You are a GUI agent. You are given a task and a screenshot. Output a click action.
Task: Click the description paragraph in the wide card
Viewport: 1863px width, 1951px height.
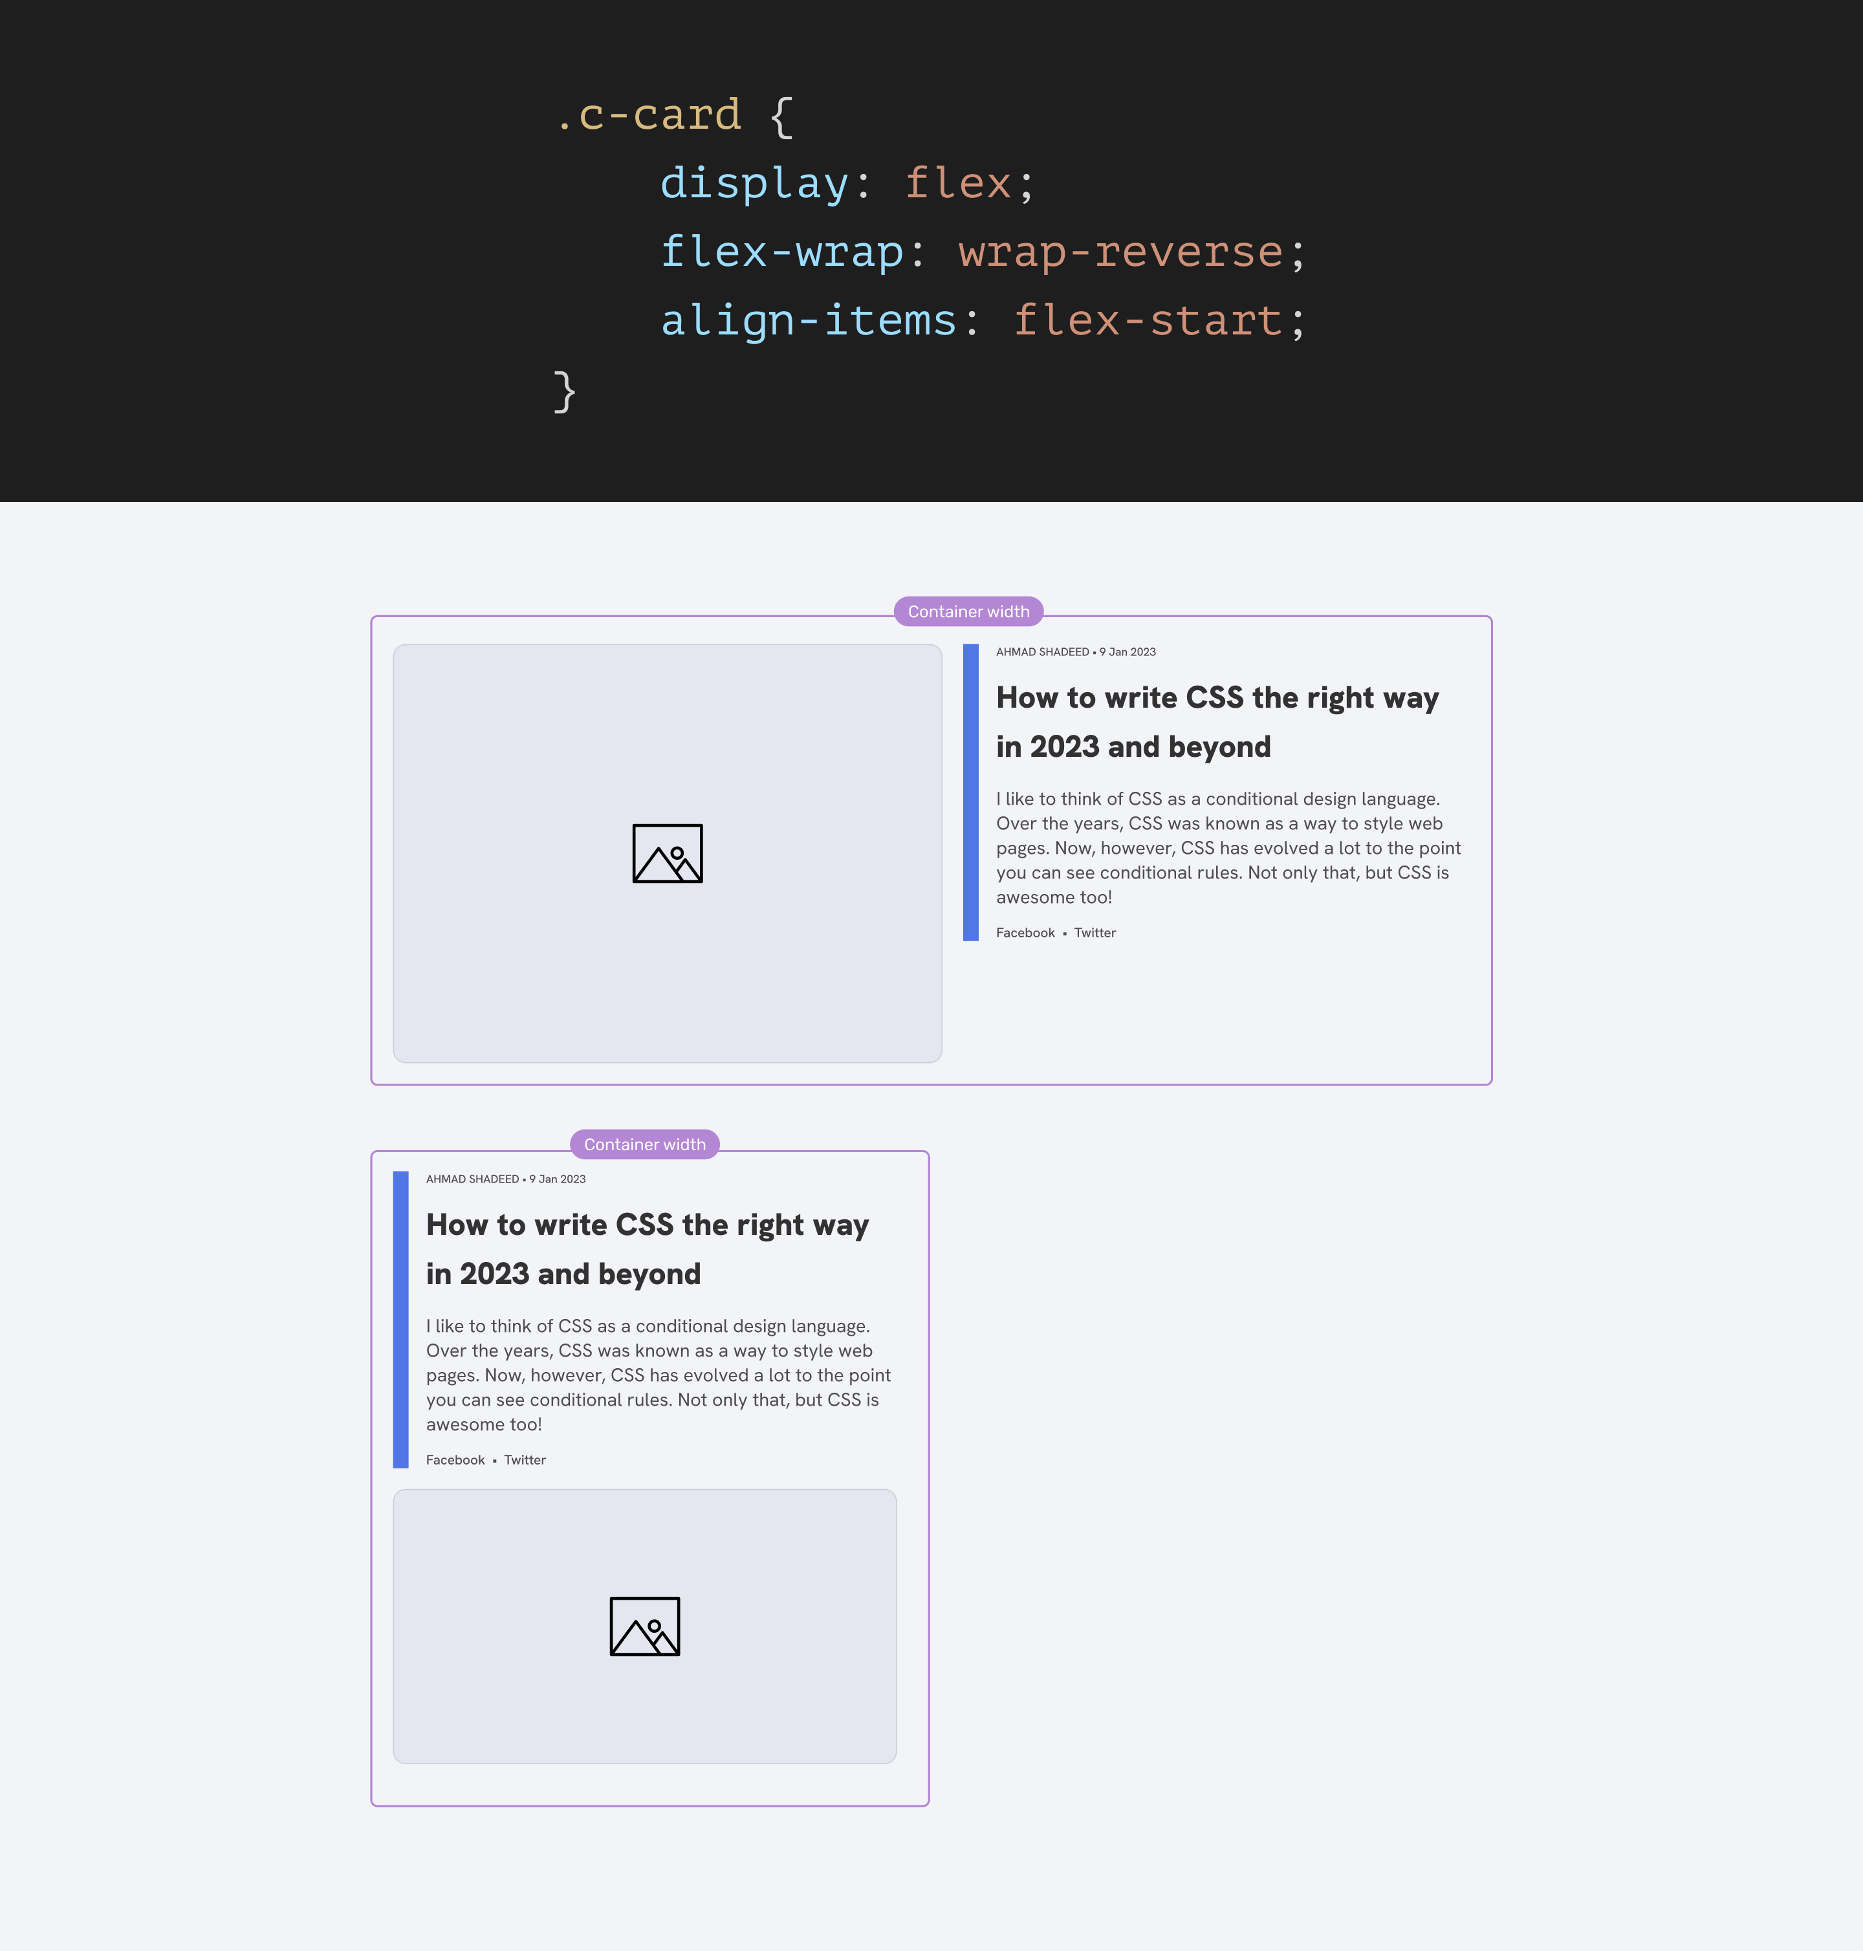[1227, 848]
